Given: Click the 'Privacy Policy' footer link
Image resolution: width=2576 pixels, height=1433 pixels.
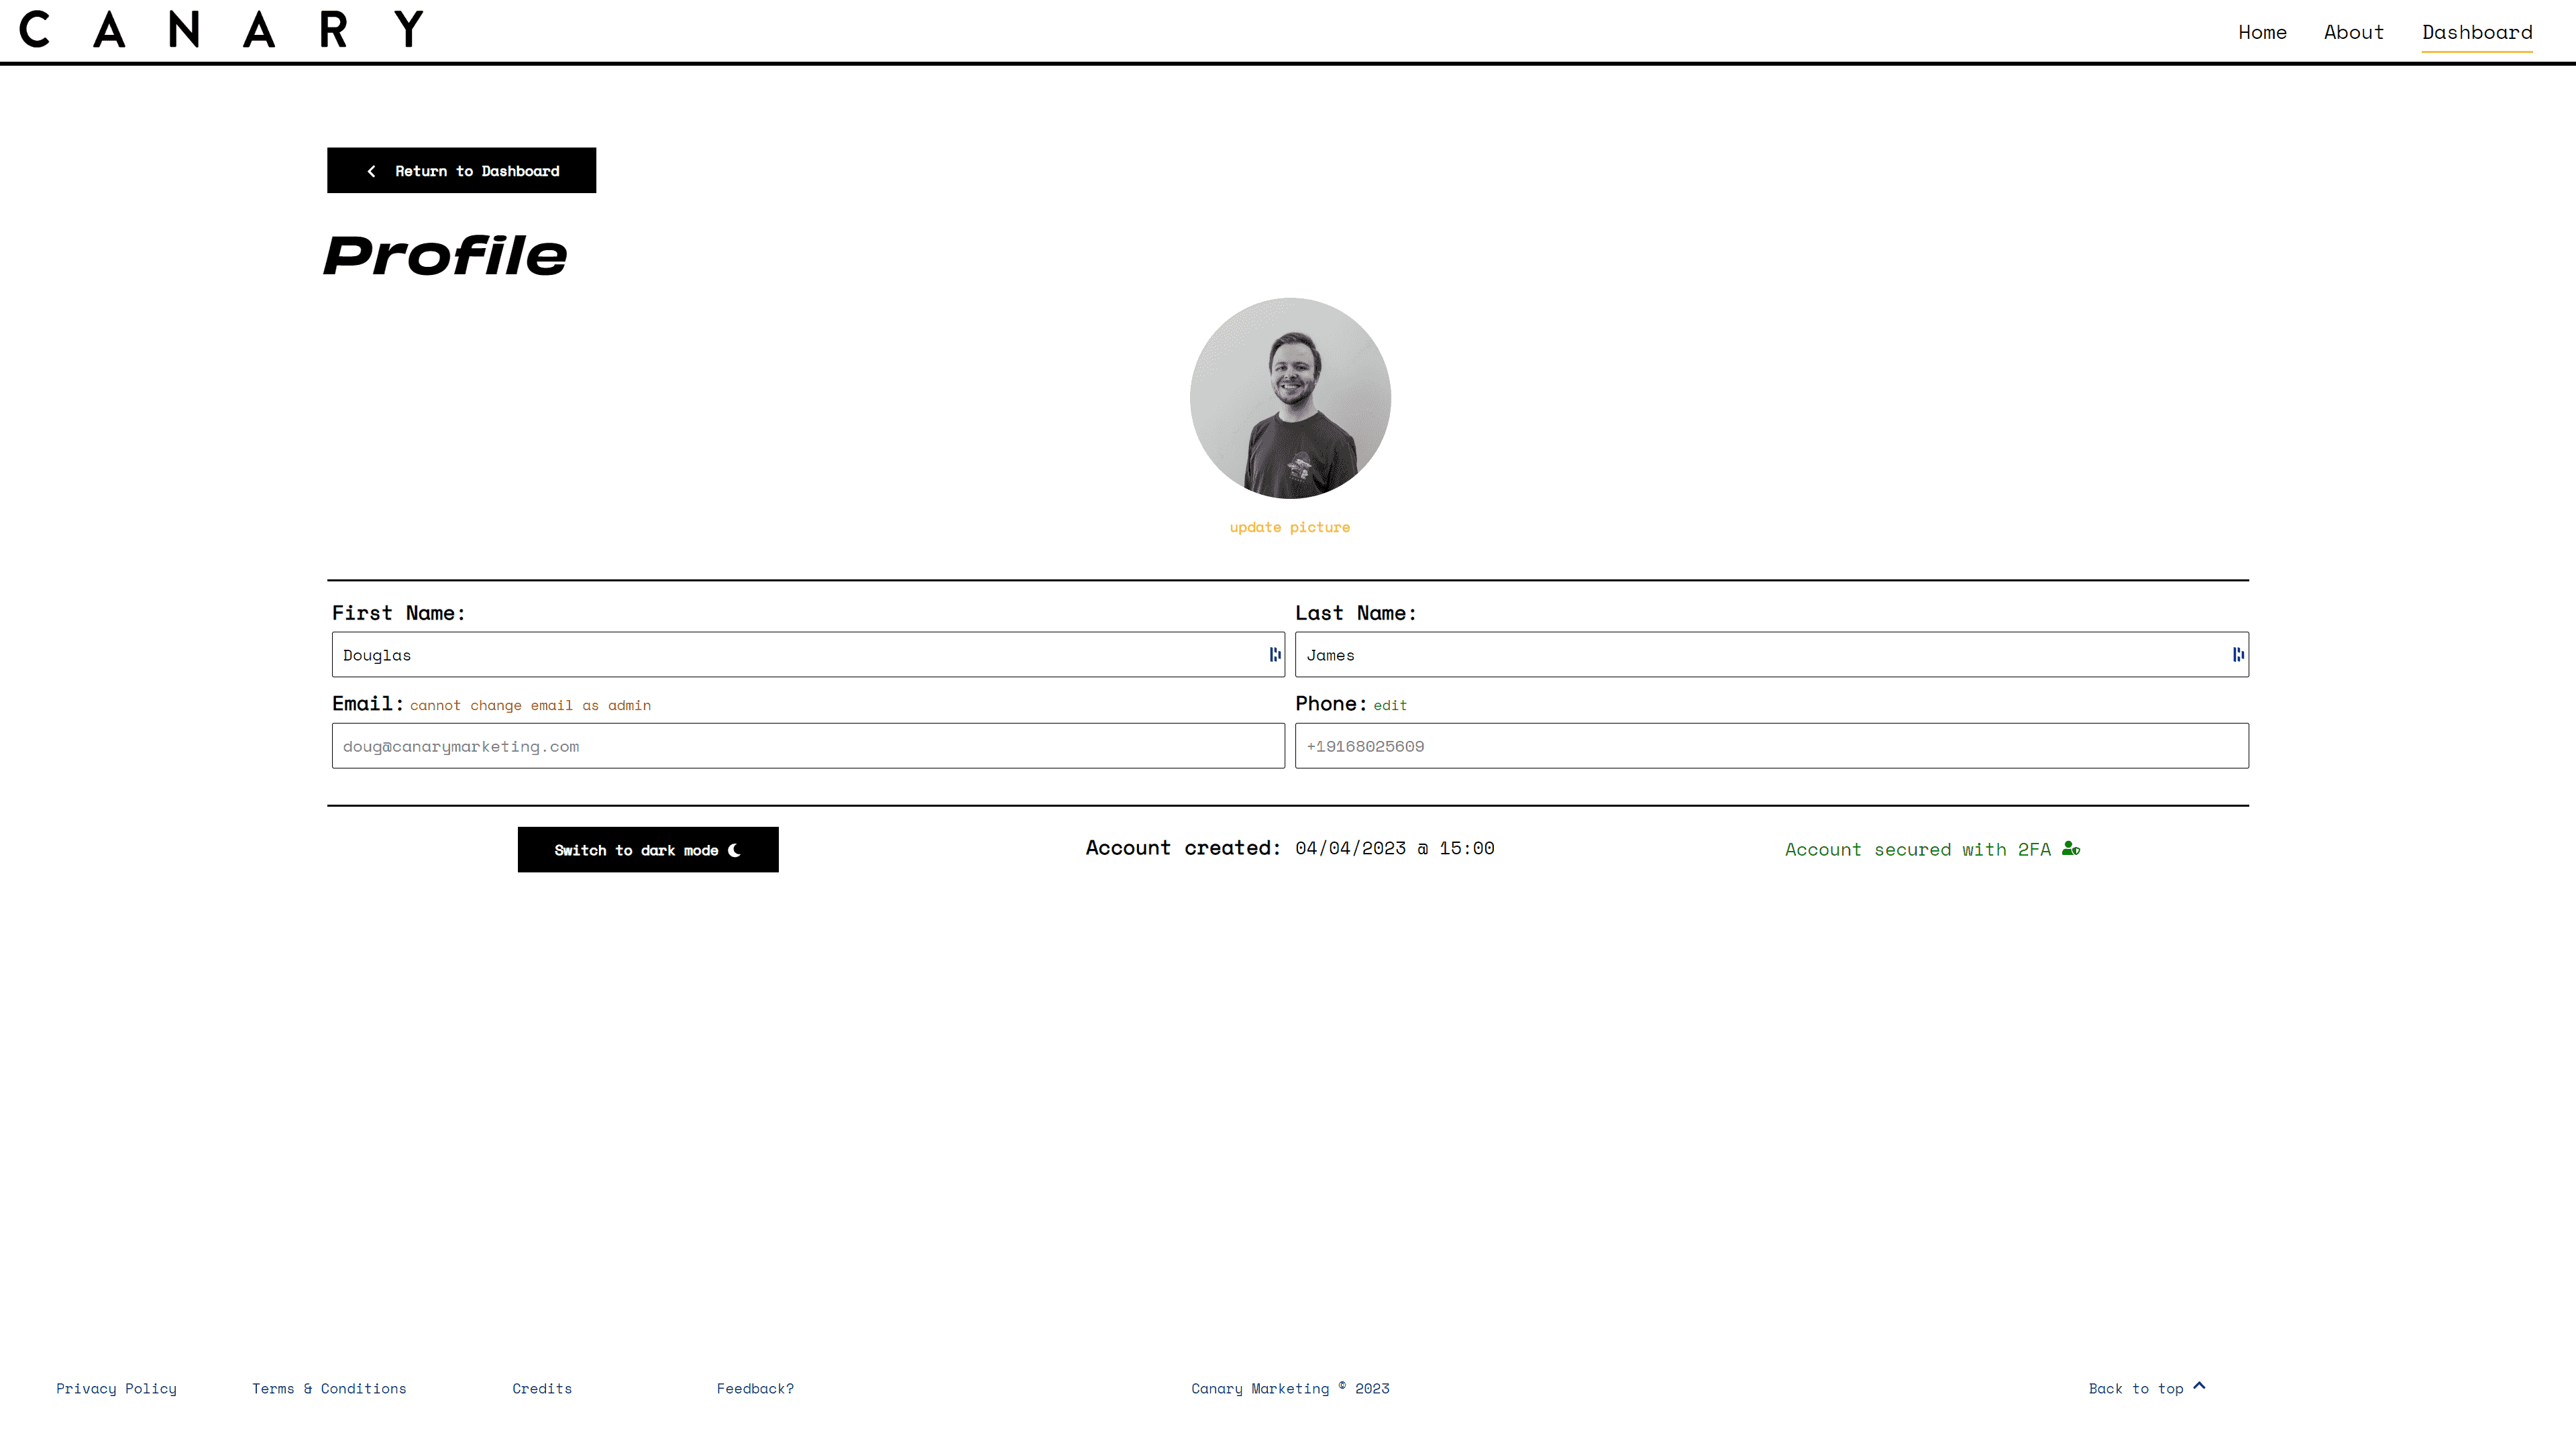Looking at the screenshot, I should pyautogui.click(x=117, y=1387).
